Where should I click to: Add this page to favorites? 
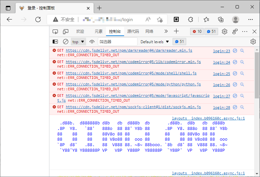tap(160, 19)
